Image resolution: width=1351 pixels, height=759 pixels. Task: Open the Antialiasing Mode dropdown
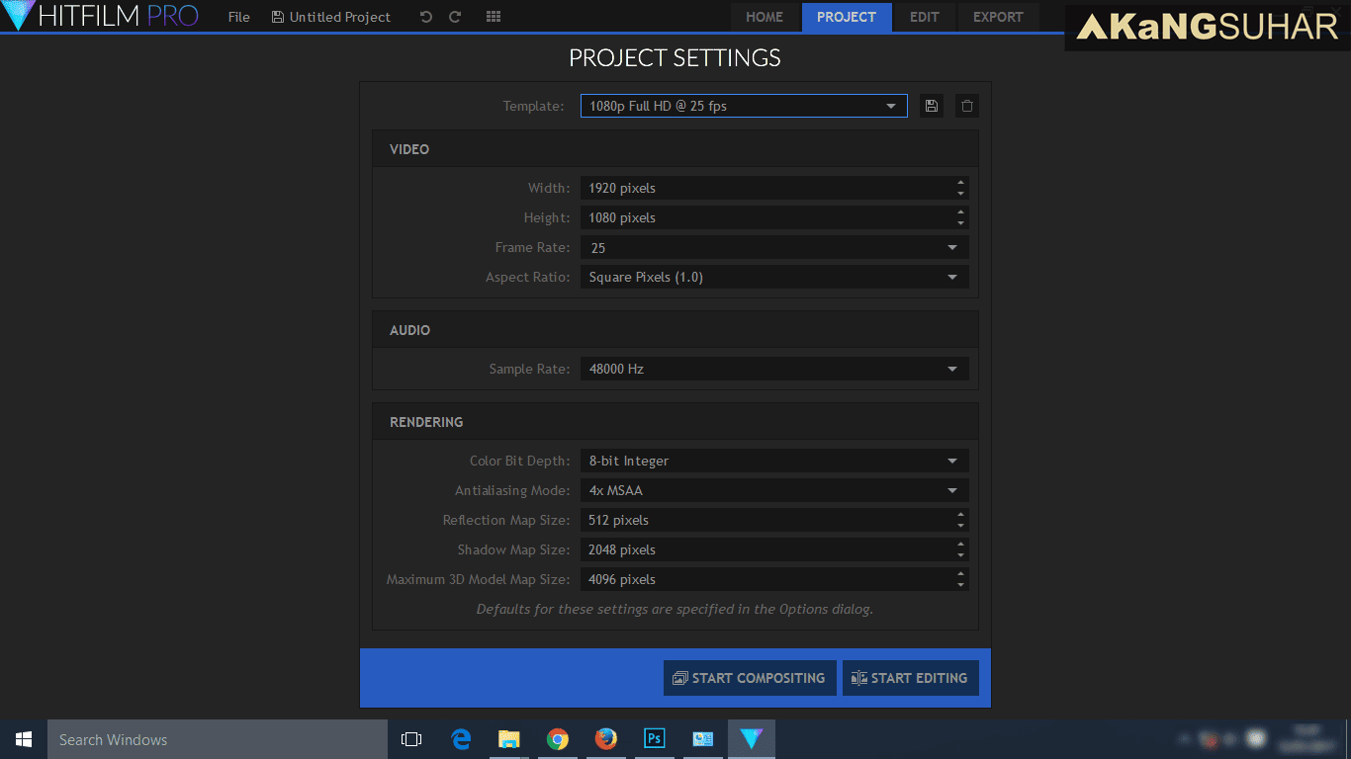[774, 490]
